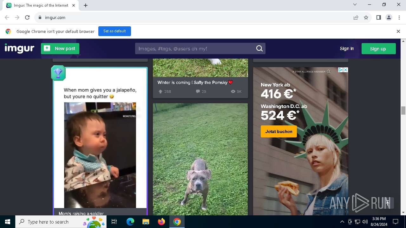Click the diamond badge on jalapeño post
Viewport: 406px width, 228px height.
click(58, 73)
